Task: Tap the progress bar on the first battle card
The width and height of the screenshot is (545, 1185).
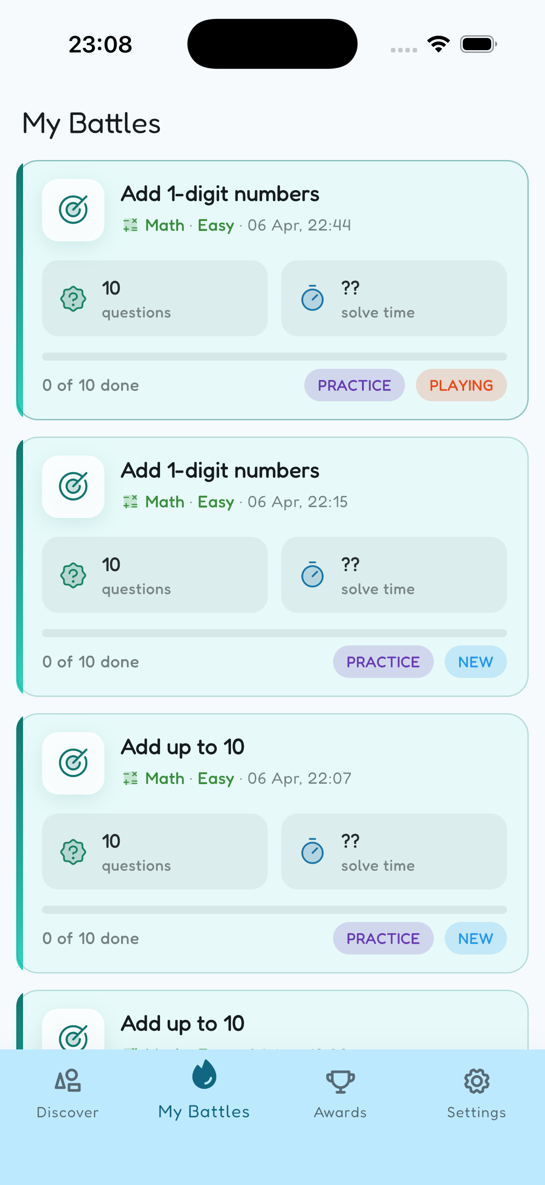Action: 274,356
